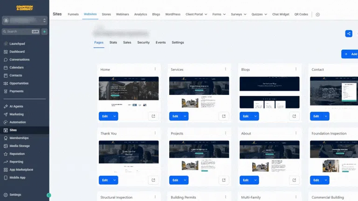
Task: Open the Blogs page three-dot menu
Action: point(296,69)
